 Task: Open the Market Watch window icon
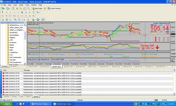(13, 8)
